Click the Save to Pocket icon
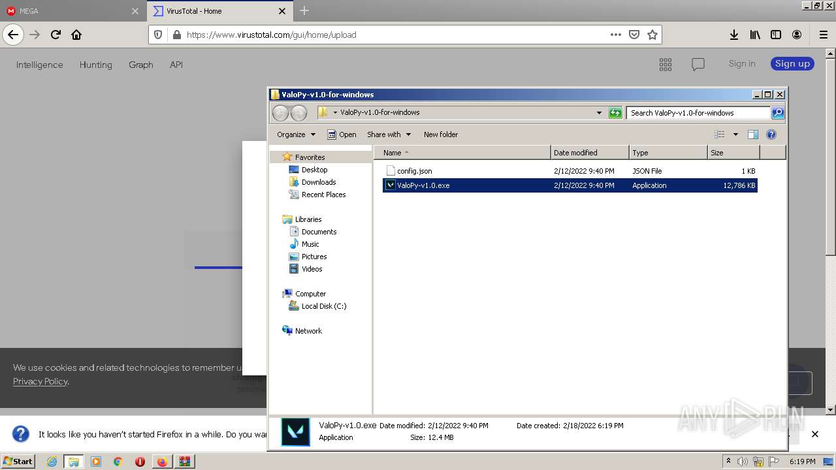Screen dimensions: 836x470 point(634,35)
